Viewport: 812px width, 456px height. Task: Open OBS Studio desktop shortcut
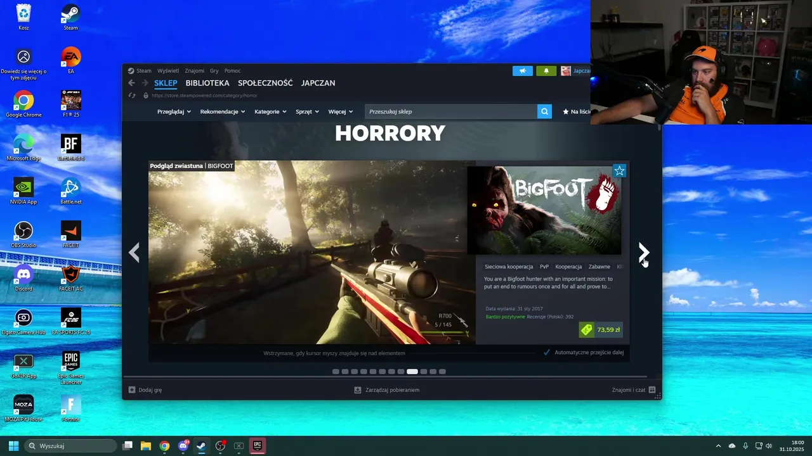click(x=23, y=234)
